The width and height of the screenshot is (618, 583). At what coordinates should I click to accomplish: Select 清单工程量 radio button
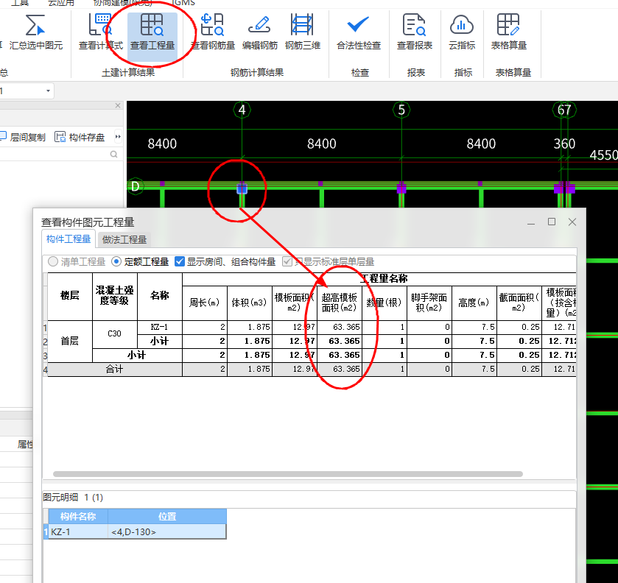[53, 261]
